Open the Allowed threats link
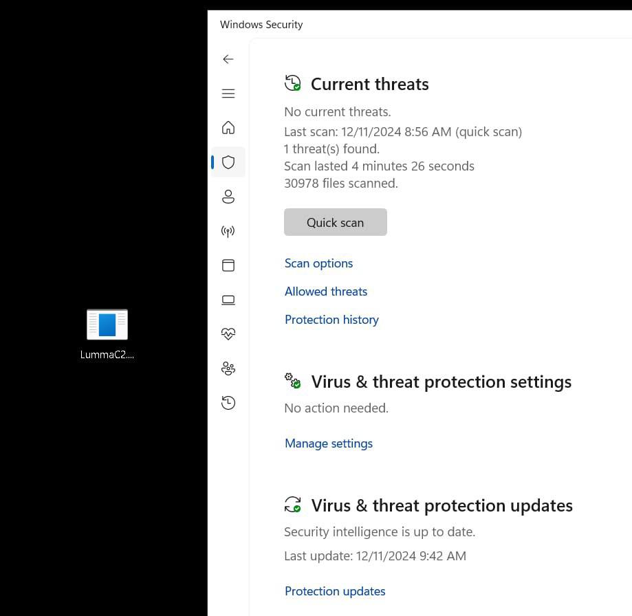Image resolution: width=632 pixels, height=616 pixels. pyautogui.click(x=326, y=291)
